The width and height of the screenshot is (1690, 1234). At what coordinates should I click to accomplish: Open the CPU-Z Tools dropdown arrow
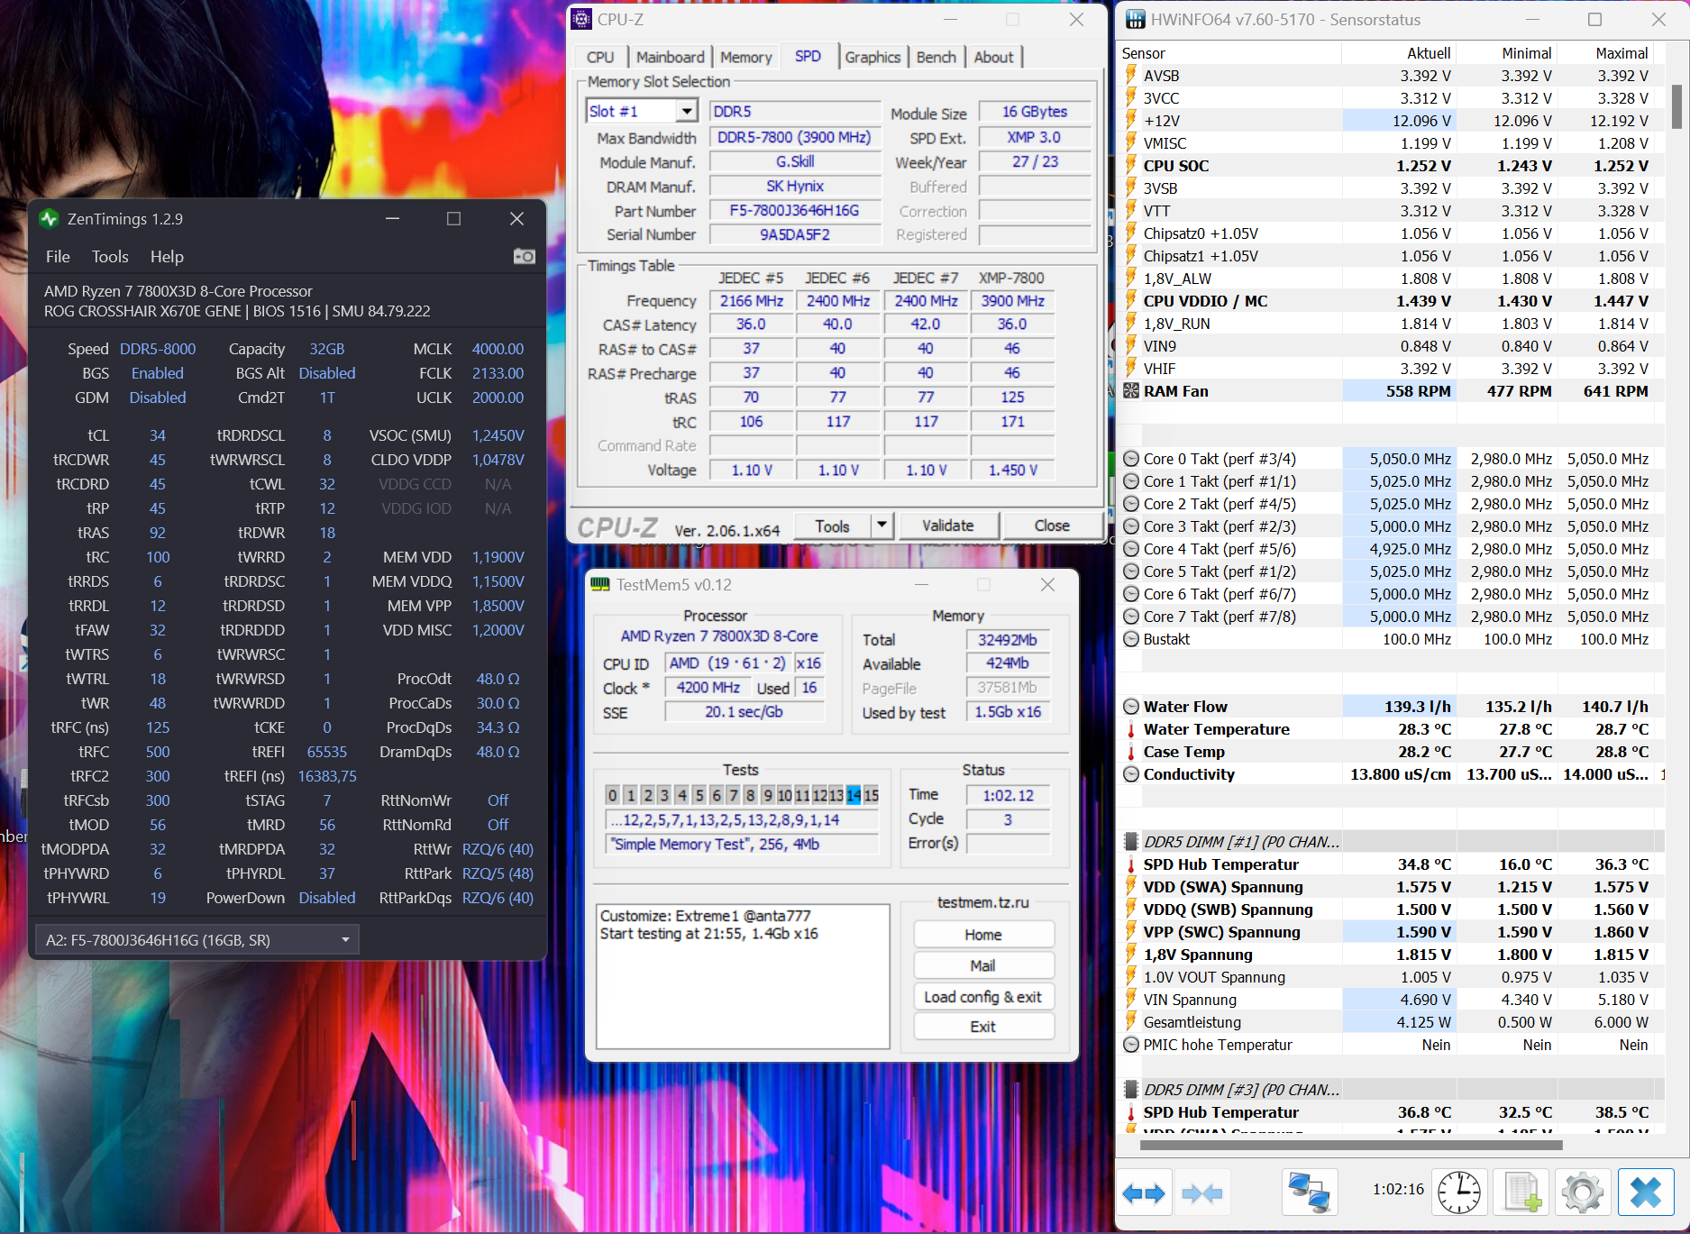pos(882,525)
